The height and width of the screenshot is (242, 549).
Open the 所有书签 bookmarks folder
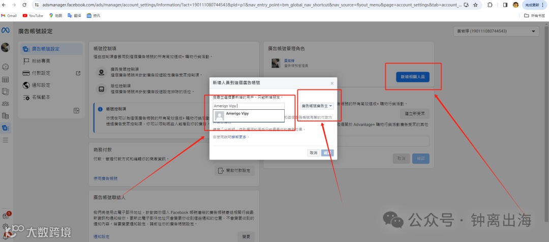pos(534,16)
